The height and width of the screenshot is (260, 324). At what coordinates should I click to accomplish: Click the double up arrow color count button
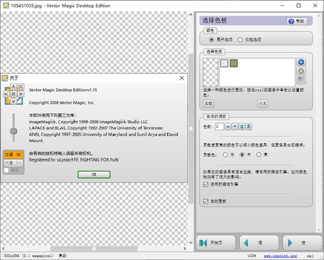point(249,126)
